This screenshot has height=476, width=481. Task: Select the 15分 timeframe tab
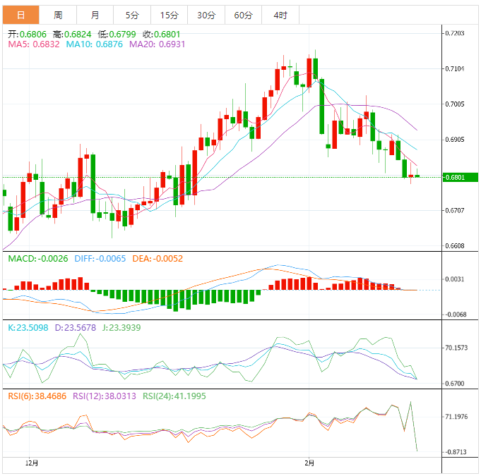pos(169,15)
